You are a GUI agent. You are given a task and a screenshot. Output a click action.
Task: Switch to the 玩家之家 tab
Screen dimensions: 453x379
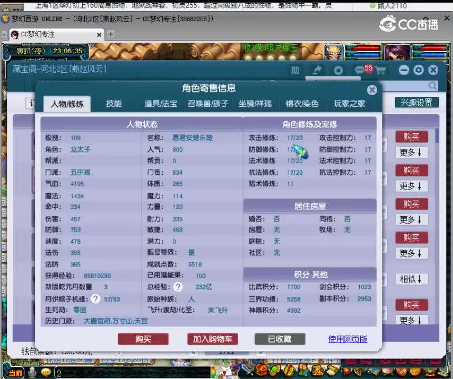[x=350, y=104]
